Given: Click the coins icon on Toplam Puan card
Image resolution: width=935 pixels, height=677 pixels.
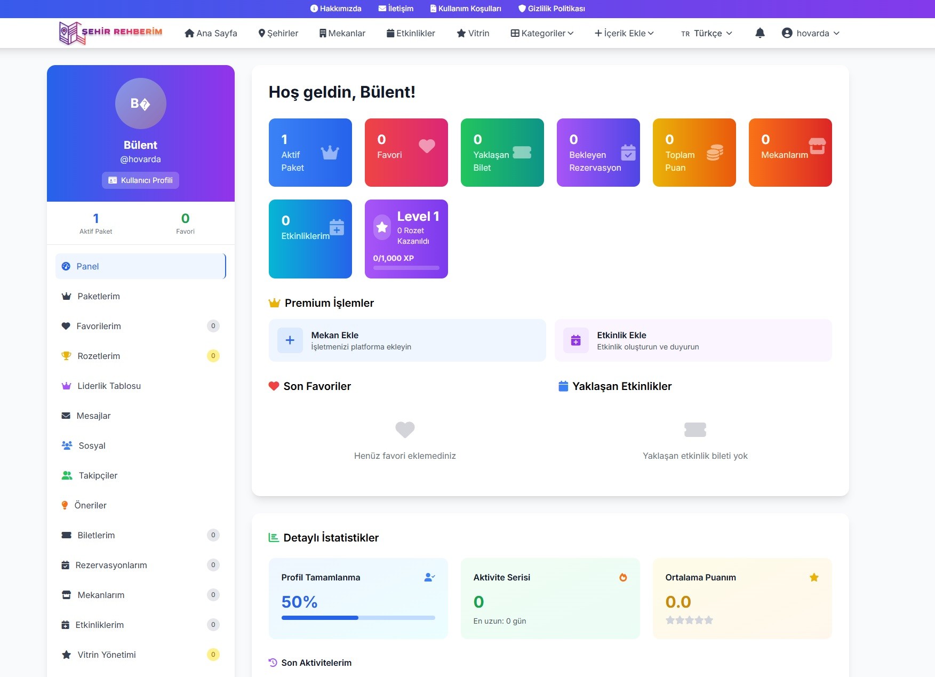Looking at the screenshot, I should (715, 153).
